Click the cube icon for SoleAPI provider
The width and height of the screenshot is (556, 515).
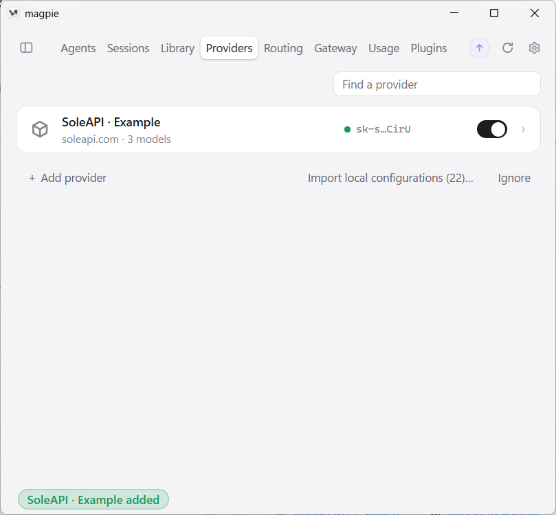40,129
